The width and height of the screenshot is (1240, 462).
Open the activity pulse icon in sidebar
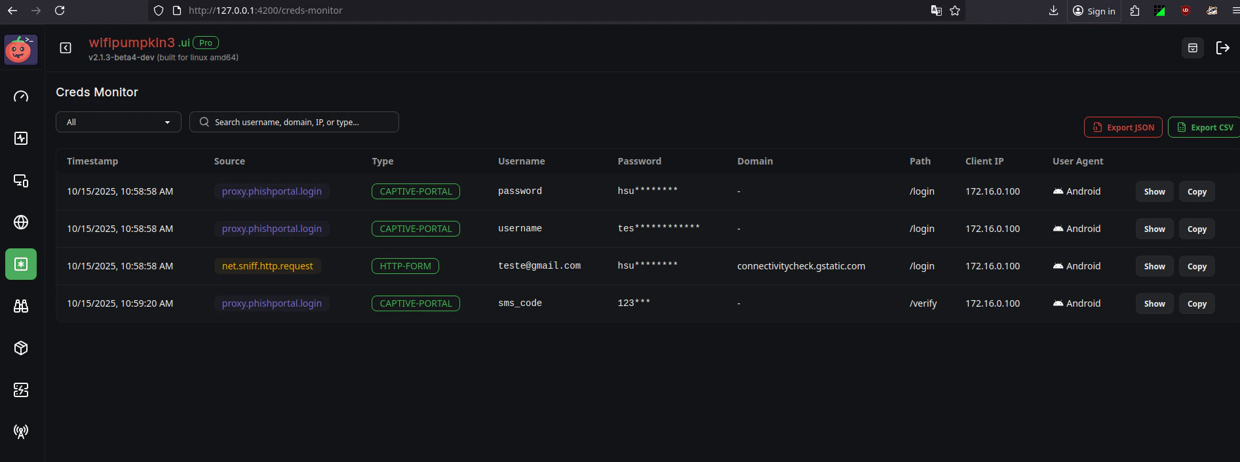tap(21, 138)
